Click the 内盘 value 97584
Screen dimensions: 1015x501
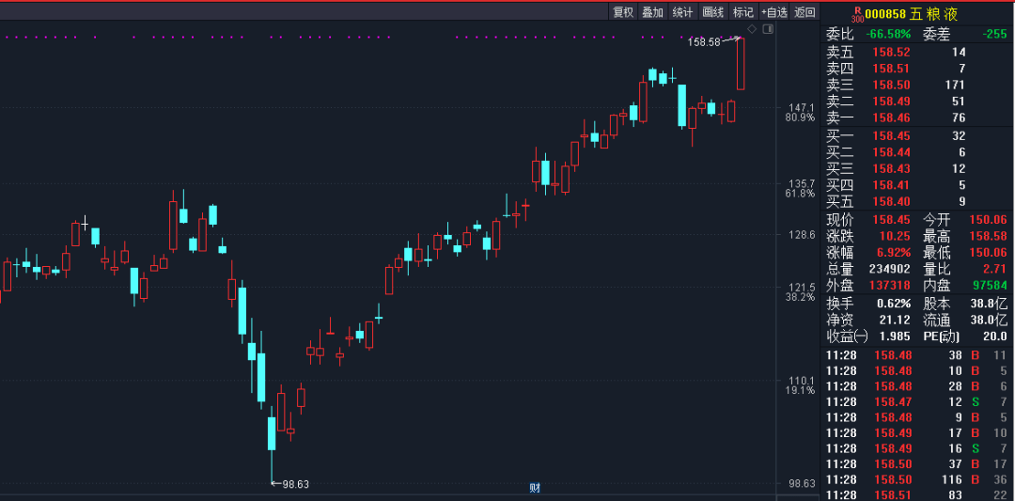click(x=991, y=285)
